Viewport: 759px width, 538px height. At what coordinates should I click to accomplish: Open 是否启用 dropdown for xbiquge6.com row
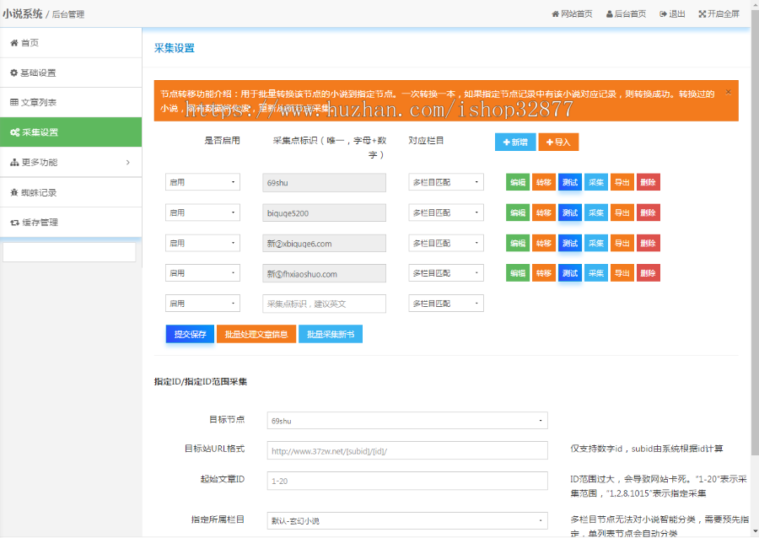202,243
